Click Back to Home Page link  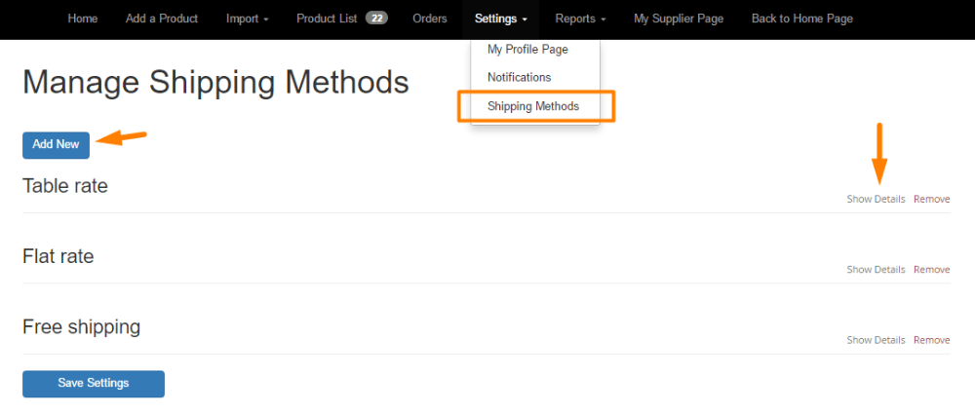click(802, 19)
